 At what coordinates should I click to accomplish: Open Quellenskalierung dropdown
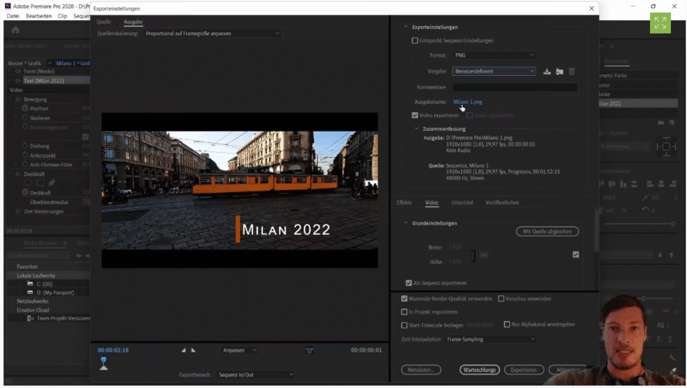click(213, 34)
